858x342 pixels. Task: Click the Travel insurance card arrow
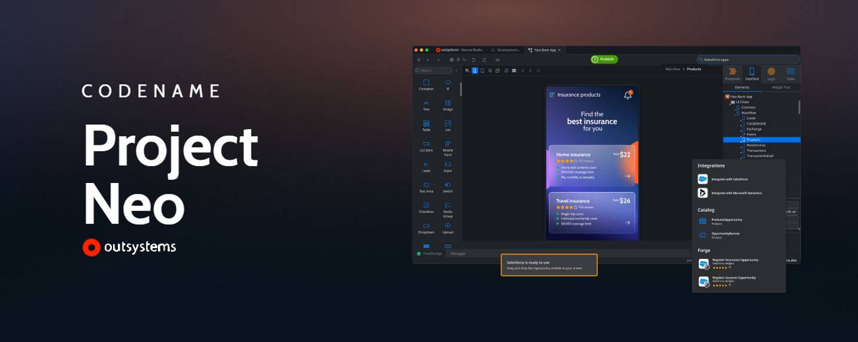(628, 222)
